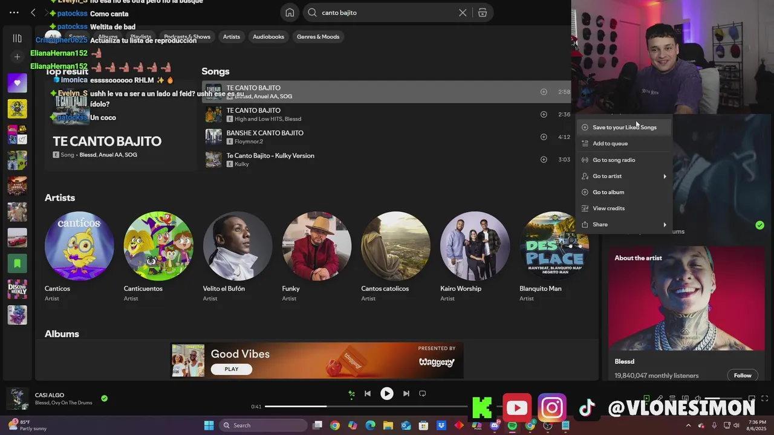Open Liked Songs heart playlist in sidebar
The width and height of the screenshot is (774, 435).
tap(17, 83)
